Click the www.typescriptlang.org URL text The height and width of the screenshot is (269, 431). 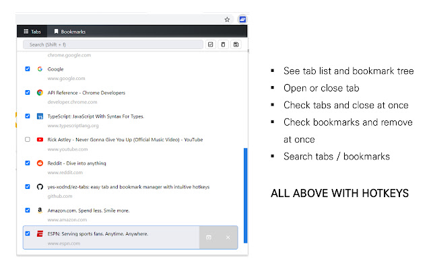pyautogui.click(x=73, y=126)
